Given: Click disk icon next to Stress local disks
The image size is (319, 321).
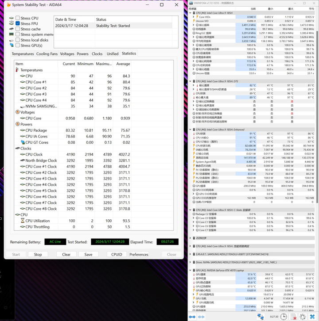Looking at the screenshot, I should [x=12, y=40].
